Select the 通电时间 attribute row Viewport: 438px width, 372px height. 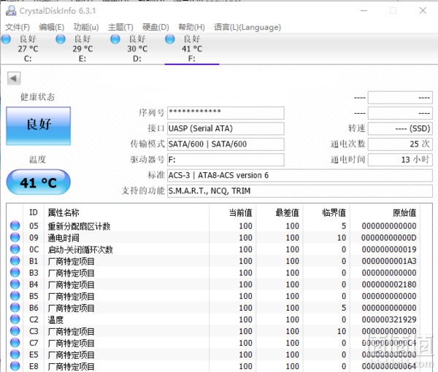click(213, 238)
